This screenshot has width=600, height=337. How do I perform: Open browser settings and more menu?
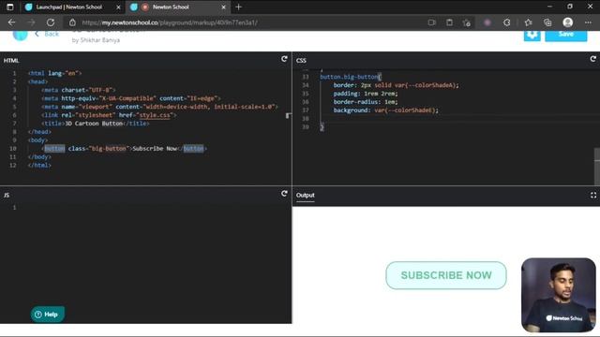tap(588, 22)
